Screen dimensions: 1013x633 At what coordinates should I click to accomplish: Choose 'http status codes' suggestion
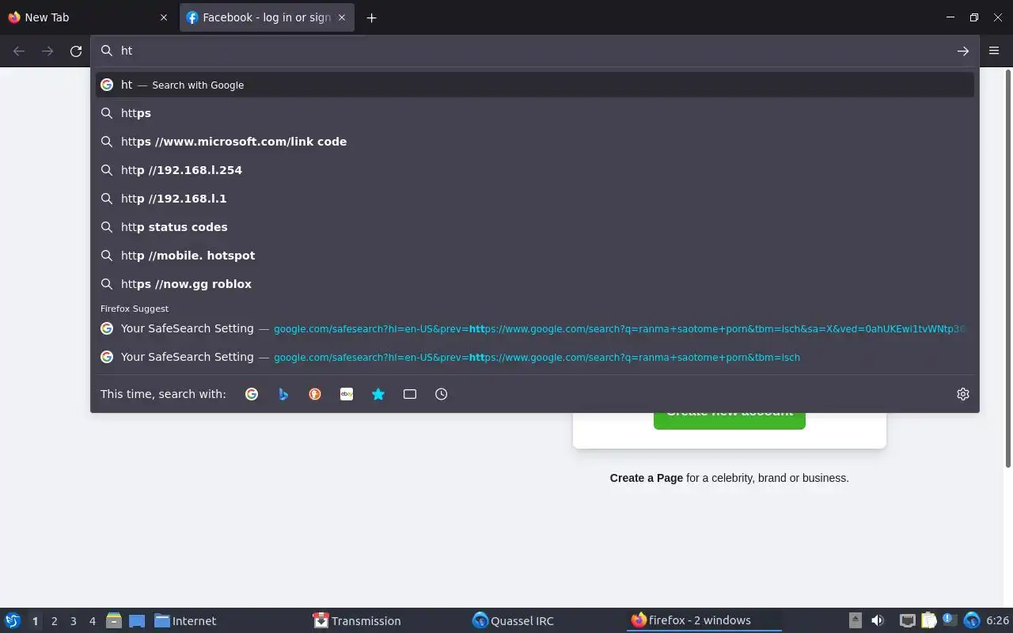tap(535, 227)
